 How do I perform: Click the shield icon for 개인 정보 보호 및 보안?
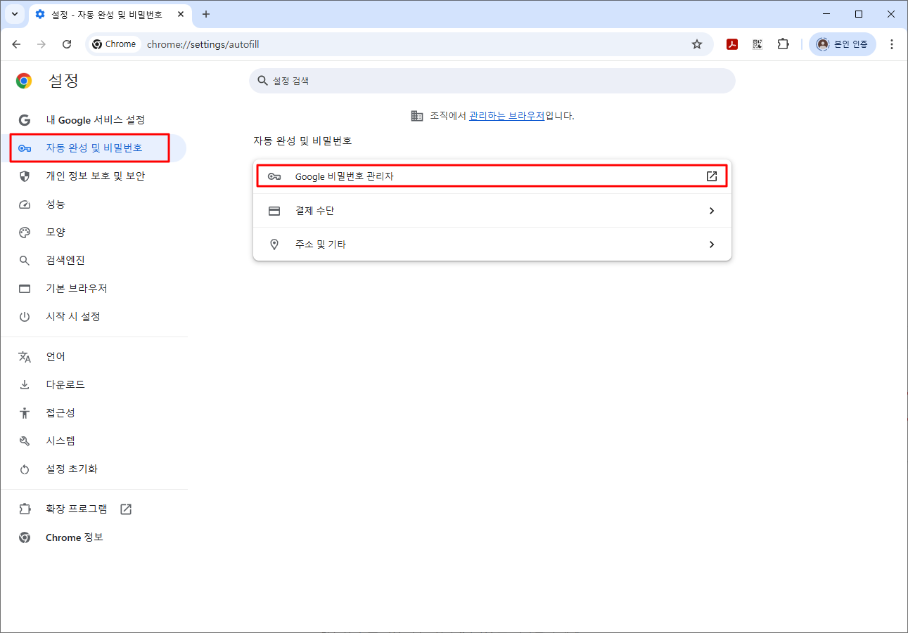[25, 176]
